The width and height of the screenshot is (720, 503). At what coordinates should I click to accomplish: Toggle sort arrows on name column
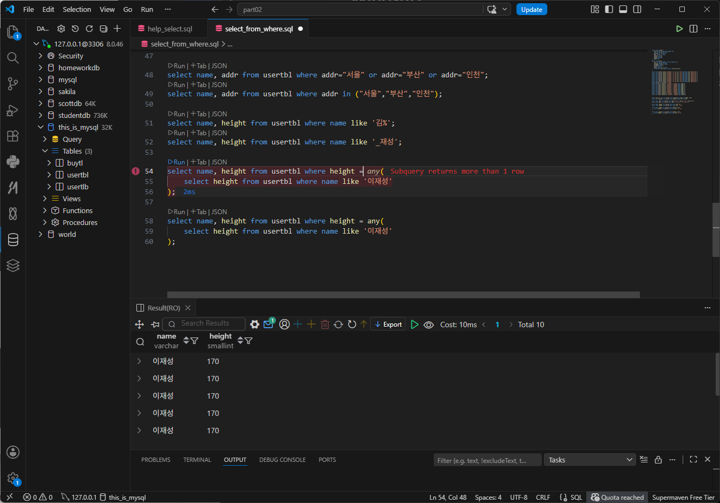point(186,340)
